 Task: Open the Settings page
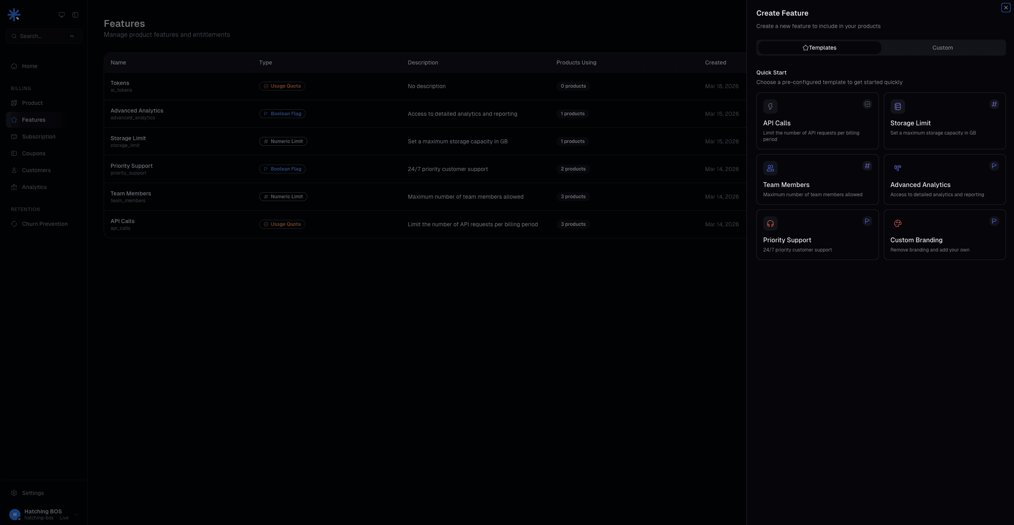[x=33, y=493]
